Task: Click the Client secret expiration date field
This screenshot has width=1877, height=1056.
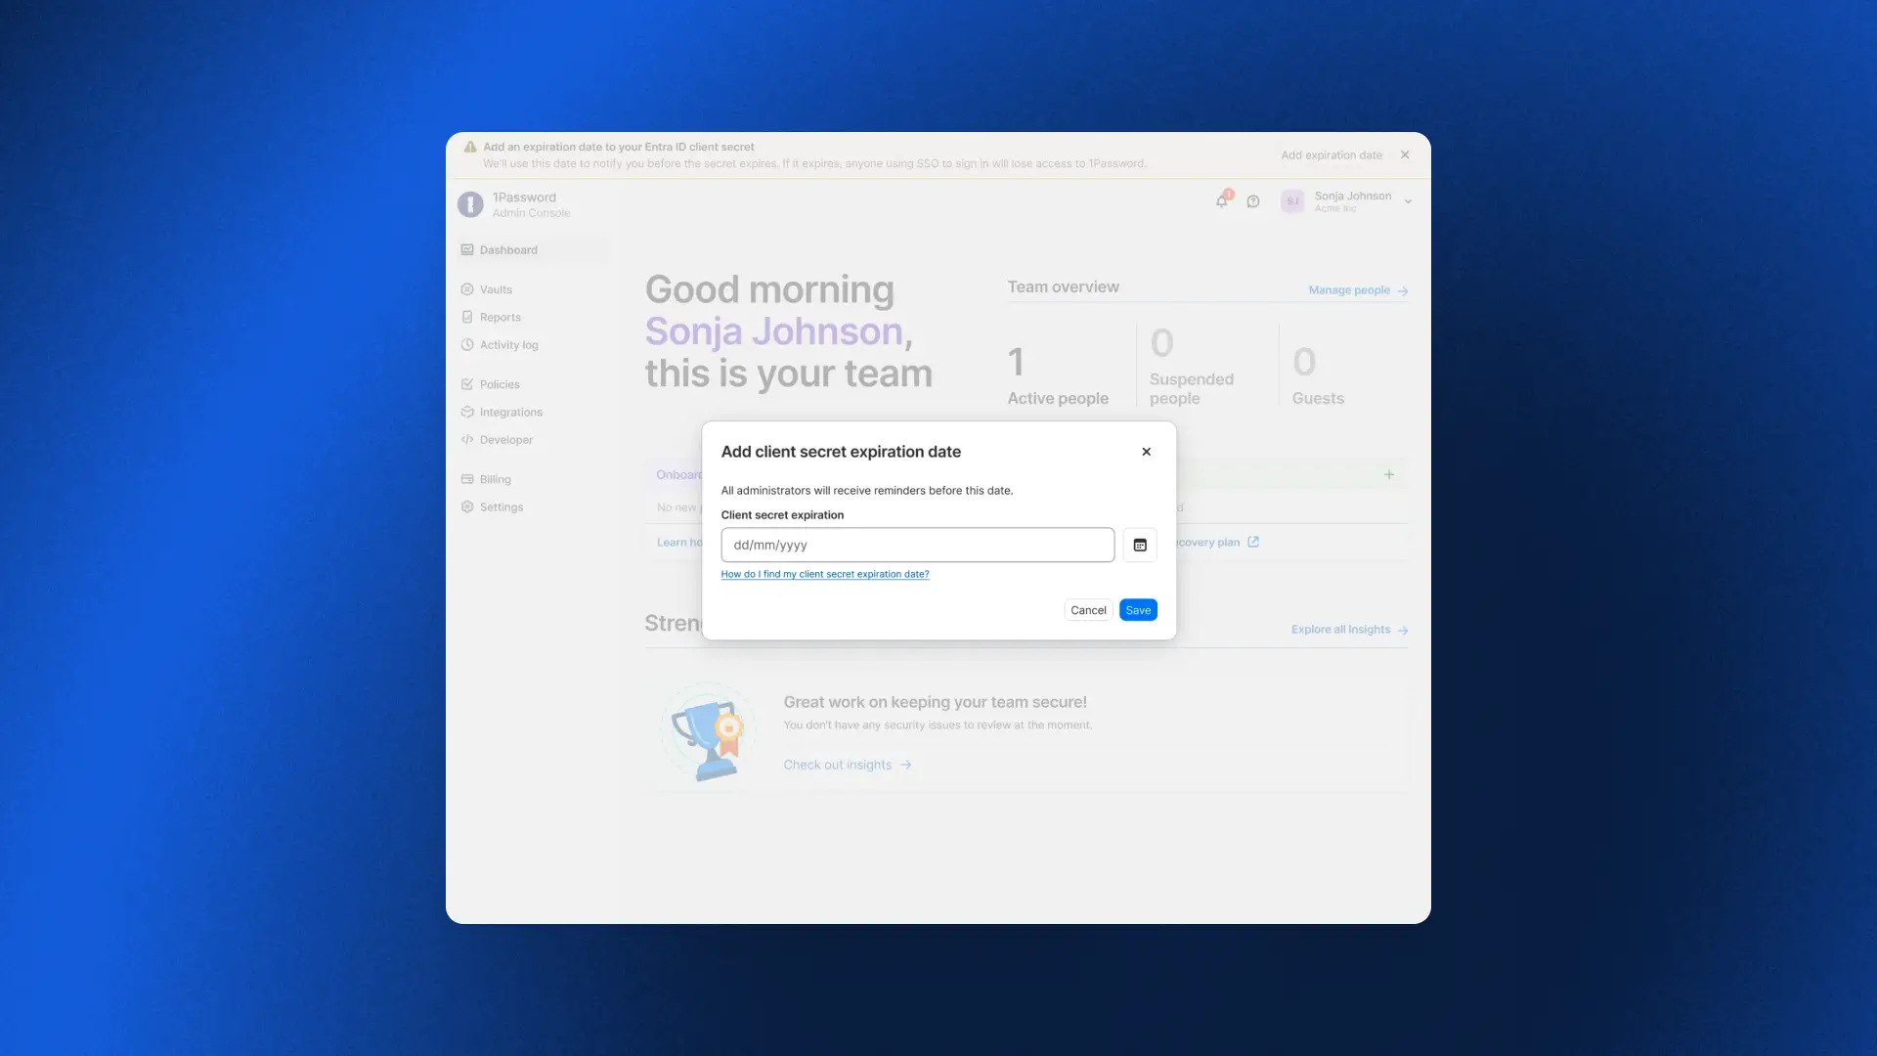Action: 917,546
